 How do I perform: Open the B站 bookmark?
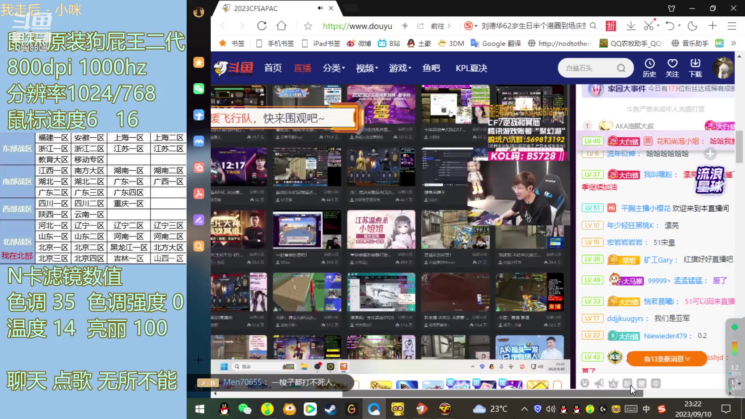tap(389, 43)
